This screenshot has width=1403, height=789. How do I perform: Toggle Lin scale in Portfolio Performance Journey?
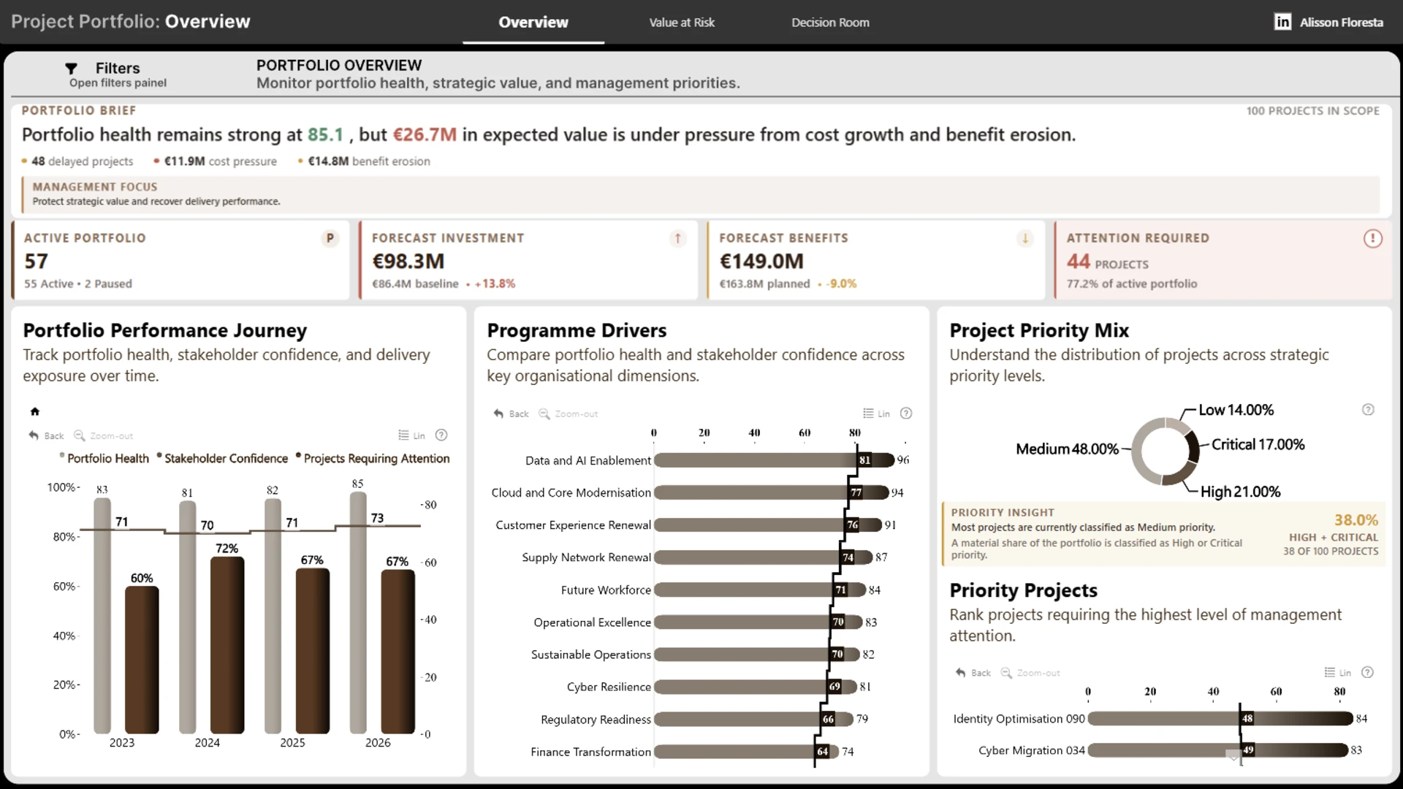[411, 435]
